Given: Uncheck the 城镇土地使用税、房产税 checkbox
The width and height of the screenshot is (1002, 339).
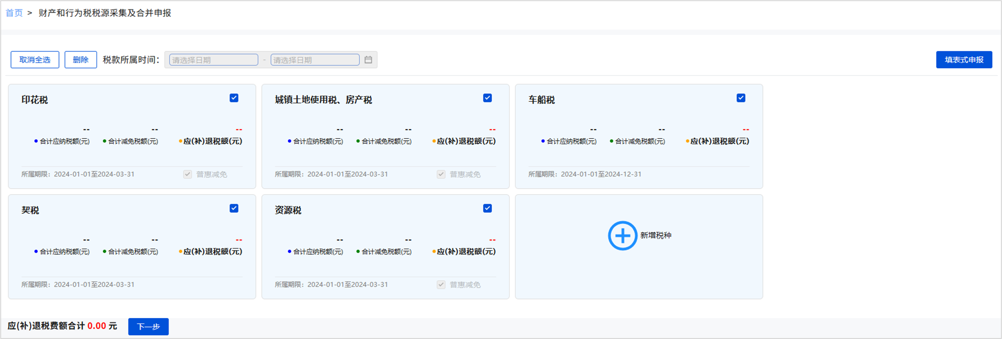Looking at the screenshot, I should (x=487, y=98).
